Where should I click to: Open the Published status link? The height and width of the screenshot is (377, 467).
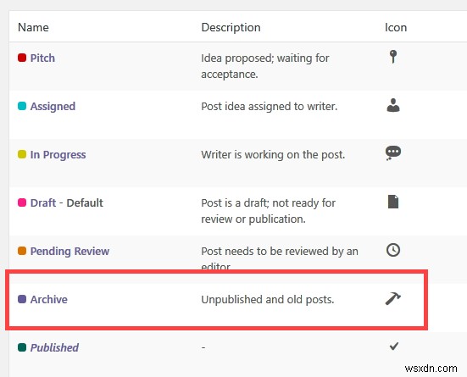pyautogui.click(x=54, y=347)
